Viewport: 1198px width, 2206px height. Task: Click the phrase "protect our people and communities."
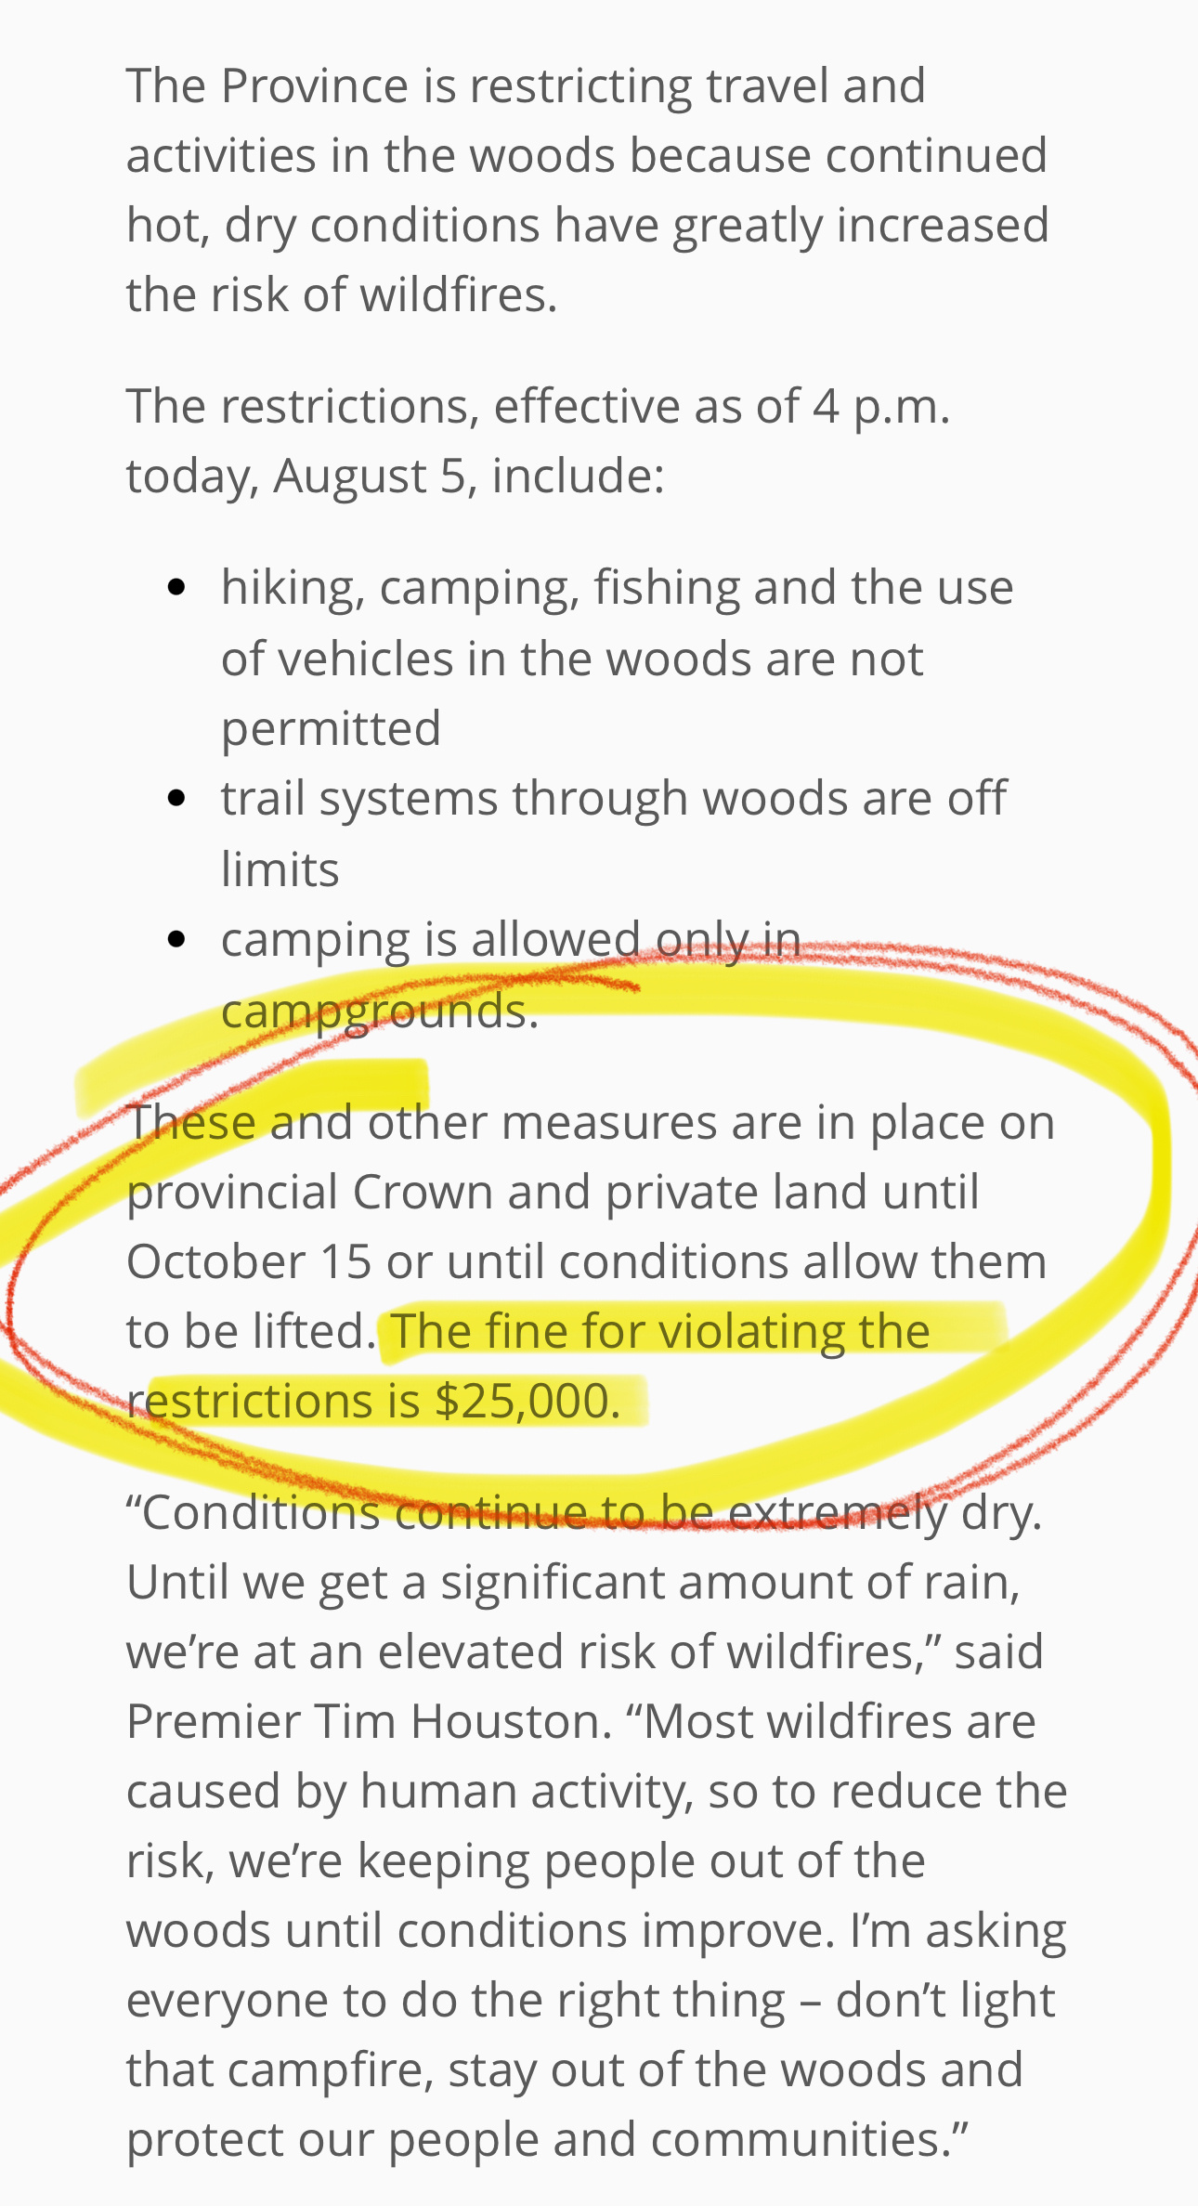(x=547, y=2139)
